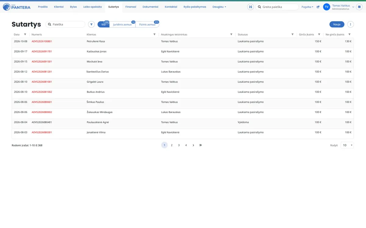This screenshot has width=366, height=228.
Task: Select the Juridinis asmuo filter
Action: pyautogui.click(x=122, y=24)
